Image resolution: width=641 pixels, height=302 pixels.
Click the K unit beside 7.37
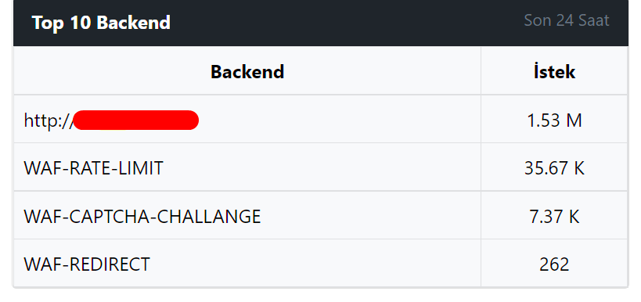click(x=574, y=217)
